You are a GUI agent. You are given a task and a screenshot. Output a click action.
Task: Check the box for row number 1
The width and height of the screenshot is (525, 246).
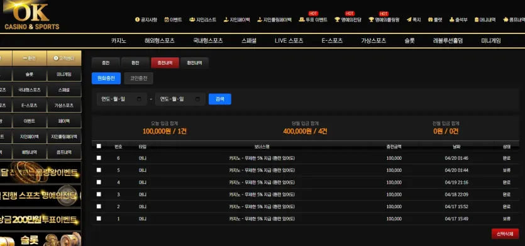(99, 218)
